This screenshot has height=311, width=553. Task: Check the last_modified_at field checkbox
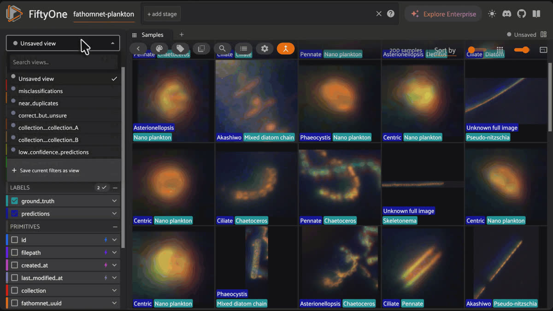(14, 278)
